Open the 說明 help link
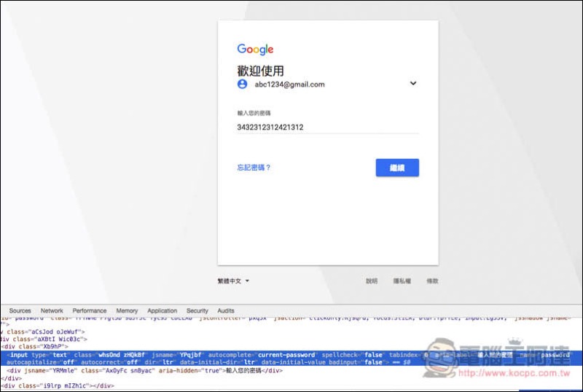The height and width of the screenshot is (392, 583). point(372,281)
